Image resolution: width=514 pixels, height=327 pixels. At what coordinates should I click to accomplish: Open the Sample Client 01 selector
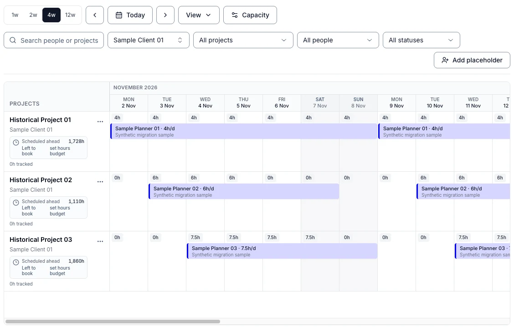[149, 40]
